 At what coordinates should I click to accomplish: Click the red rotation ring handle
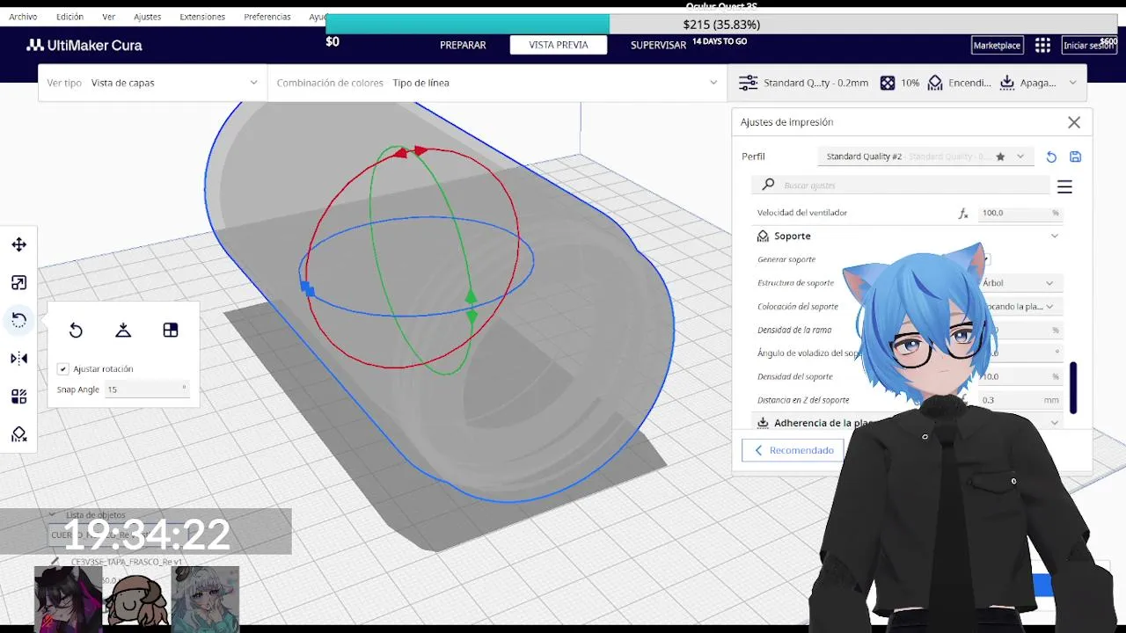point(411,152)
